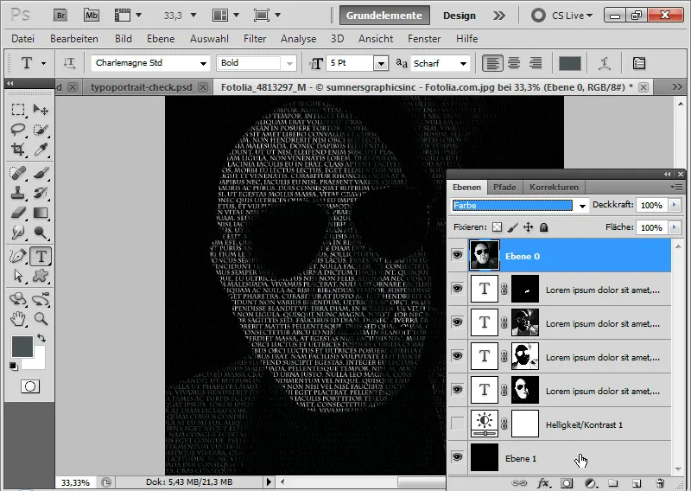Toggle lock position

528,227
